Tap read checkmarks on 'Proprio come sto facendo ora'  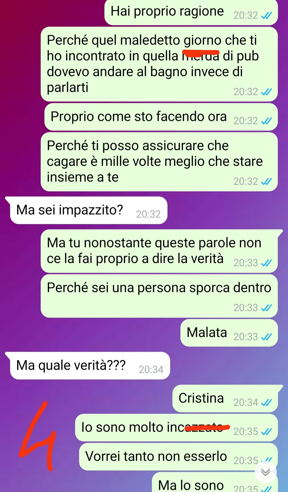(266, 121)
